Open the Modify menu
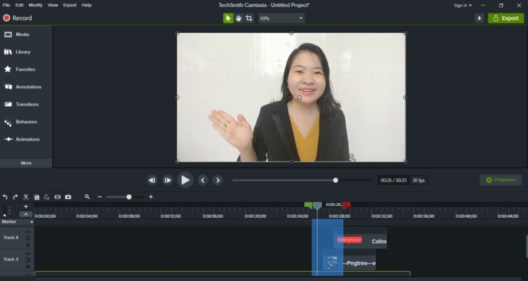Viewport: 528px width, 281px height. pyautogui.click(x=36, y=5)
